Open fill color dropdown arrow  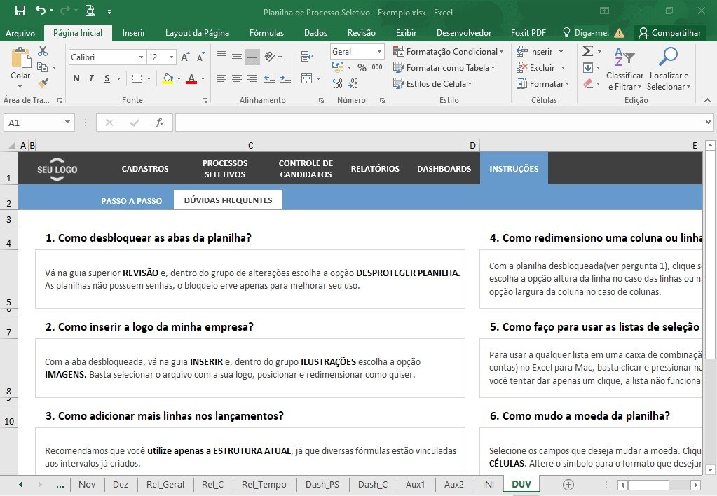[179, 78]
